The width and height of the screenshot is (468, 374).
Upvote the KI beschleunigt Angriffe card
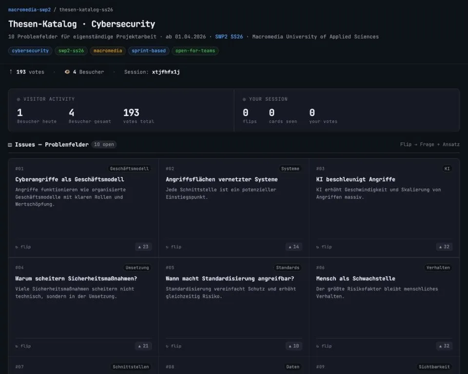tap(444, 247)
